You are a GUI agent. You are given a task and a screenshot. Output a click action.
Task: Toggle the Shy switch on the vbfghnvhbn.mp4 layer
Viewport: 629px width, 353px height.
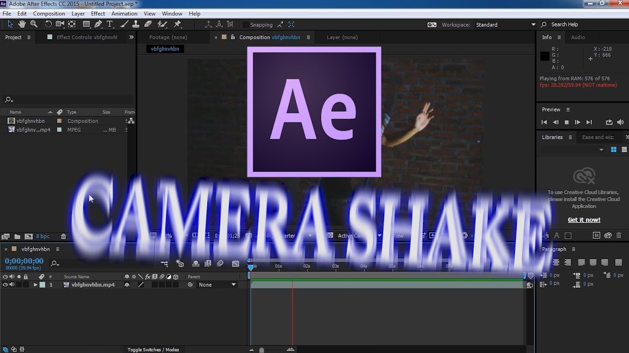pos(127,285)
